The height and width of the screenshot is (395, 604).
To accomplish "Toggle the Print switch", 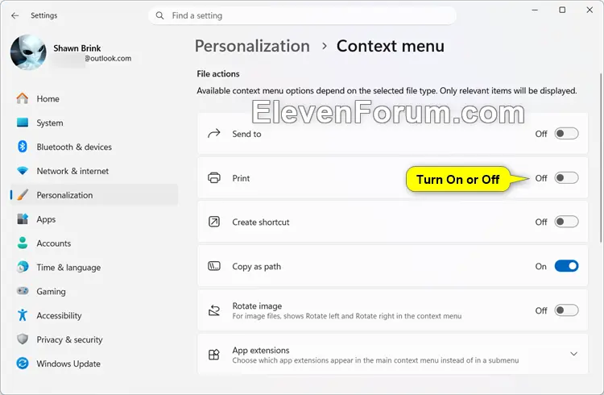I will pyautogui.click(x=566, y=178).
